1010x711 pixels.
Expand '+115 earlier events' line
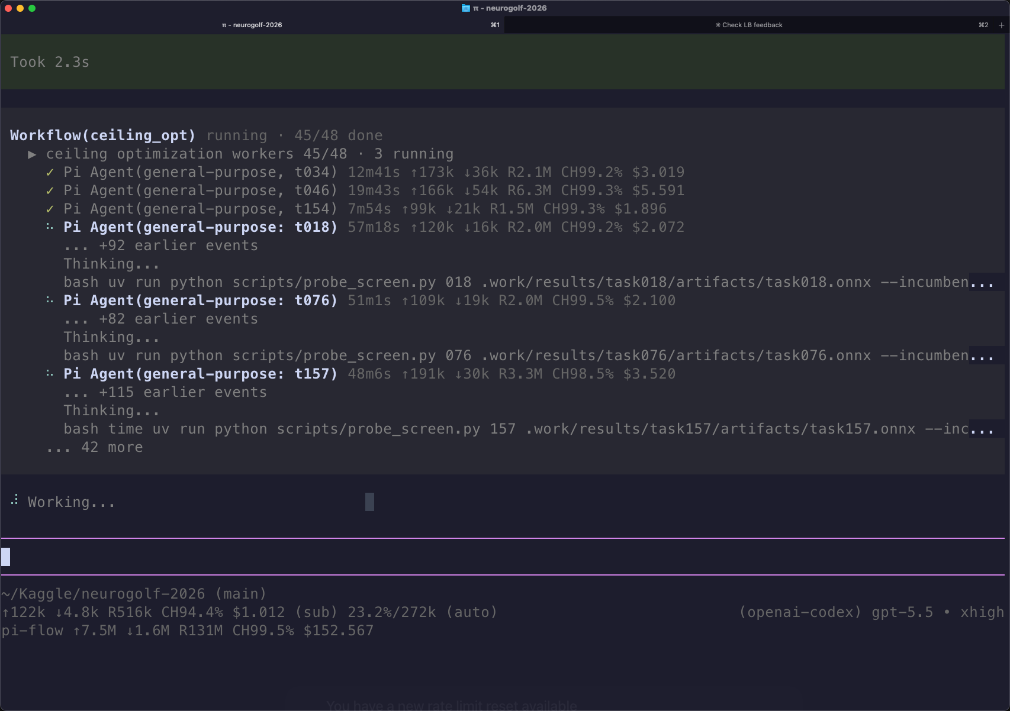(x=165, y=392)
